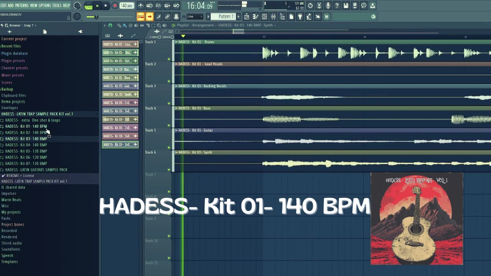Select the playlist zoom magnifier tool
This screenshot has height=276, width=491.
coord(159,25)
